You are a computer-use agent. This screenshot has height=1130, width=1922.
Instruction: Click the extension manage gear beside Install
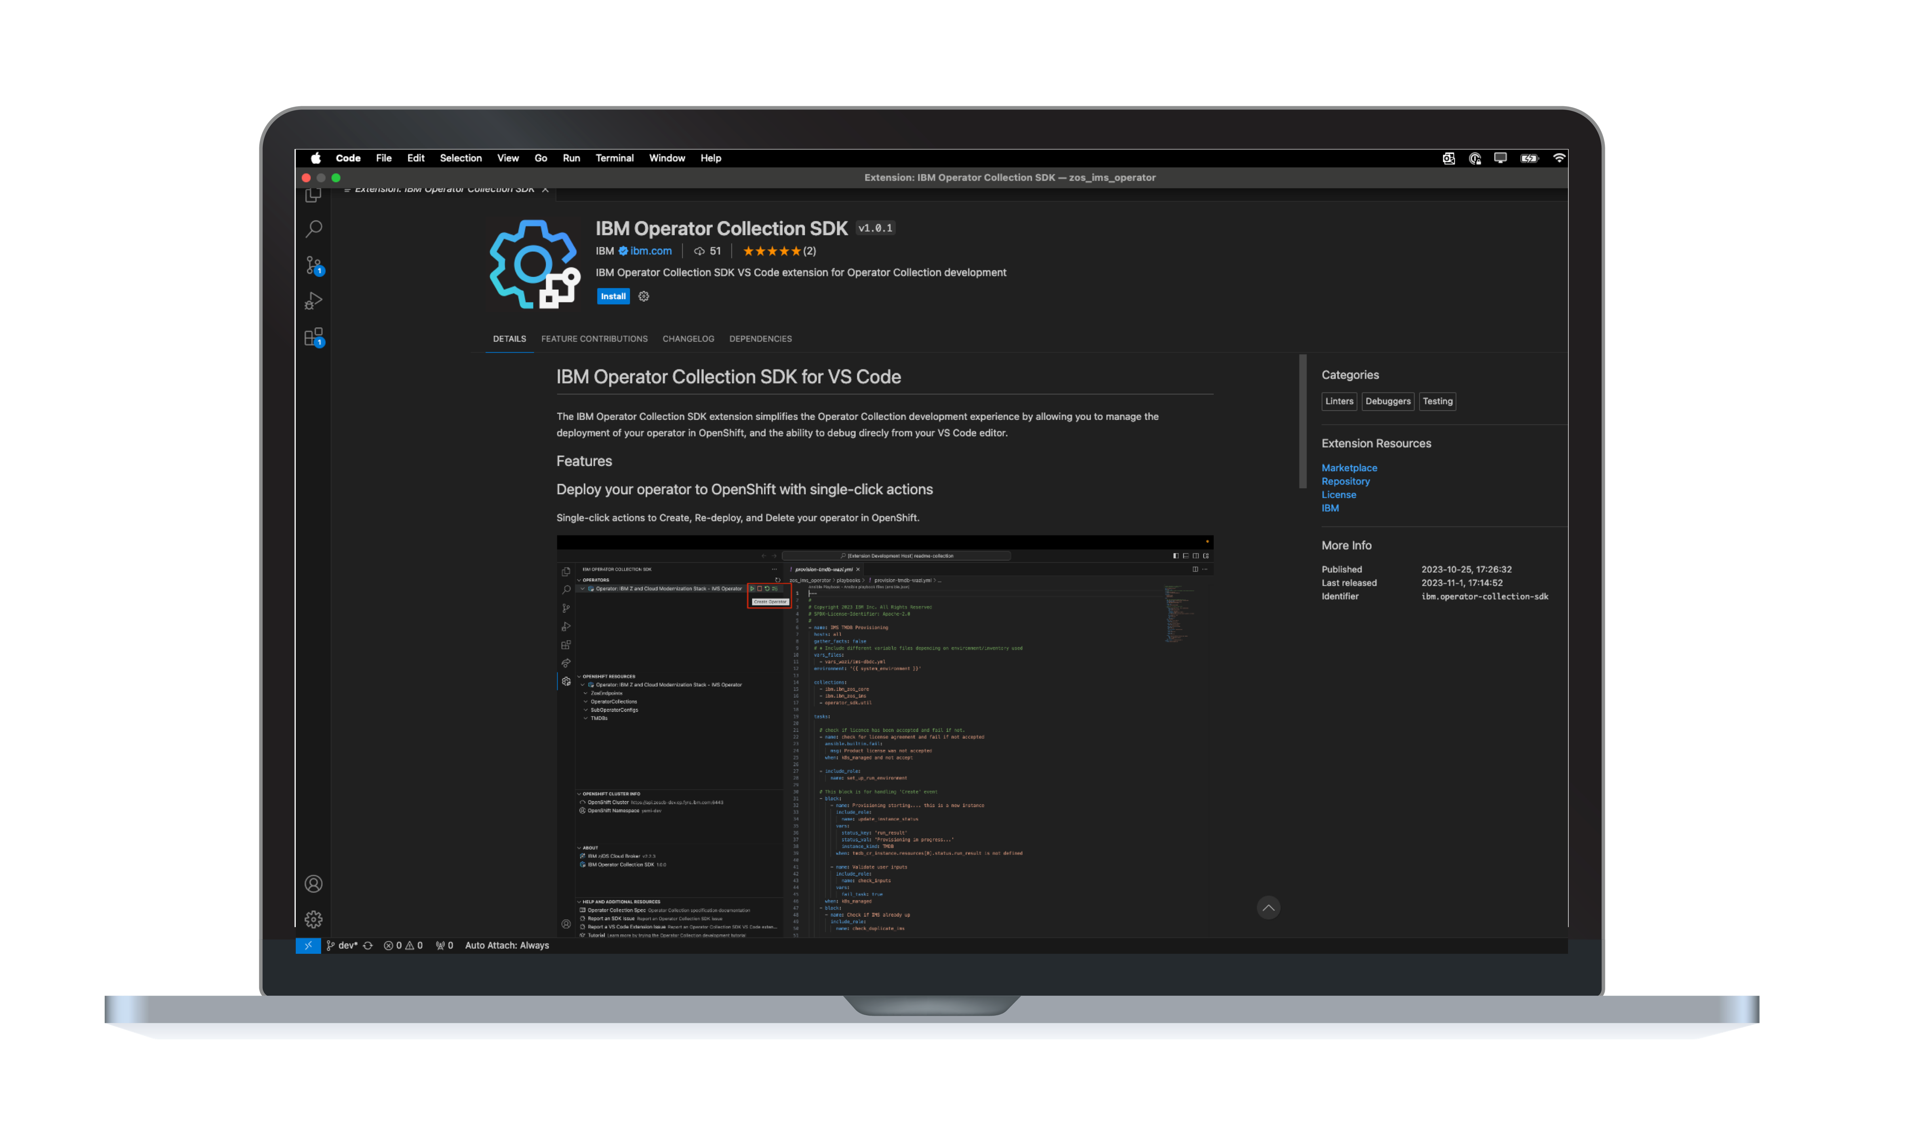[x=644, y=296]
